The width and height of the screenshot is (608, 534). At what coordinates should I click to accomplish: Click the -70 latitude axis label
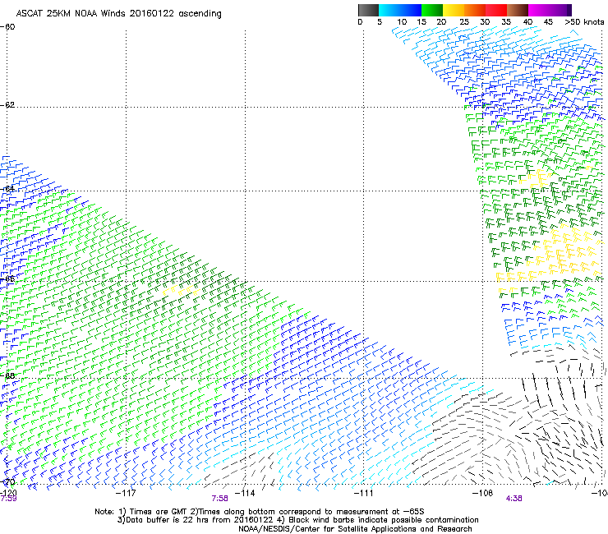[7, 482]
